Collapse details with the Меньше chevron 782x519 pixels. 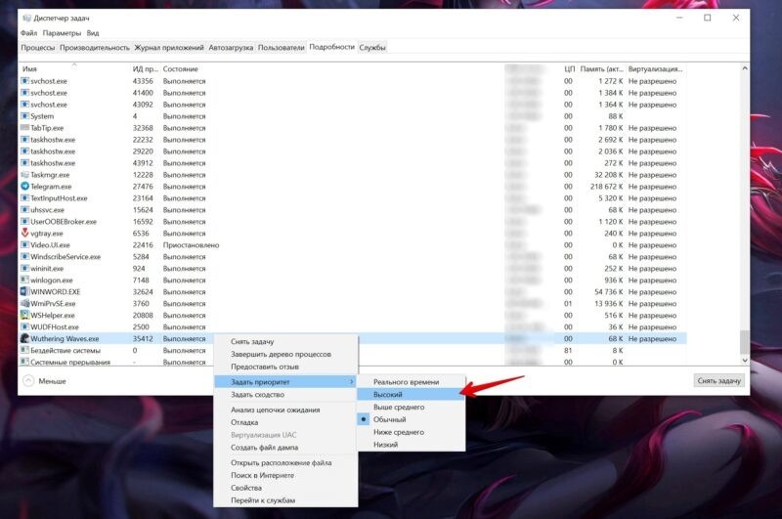click(28, 380)
